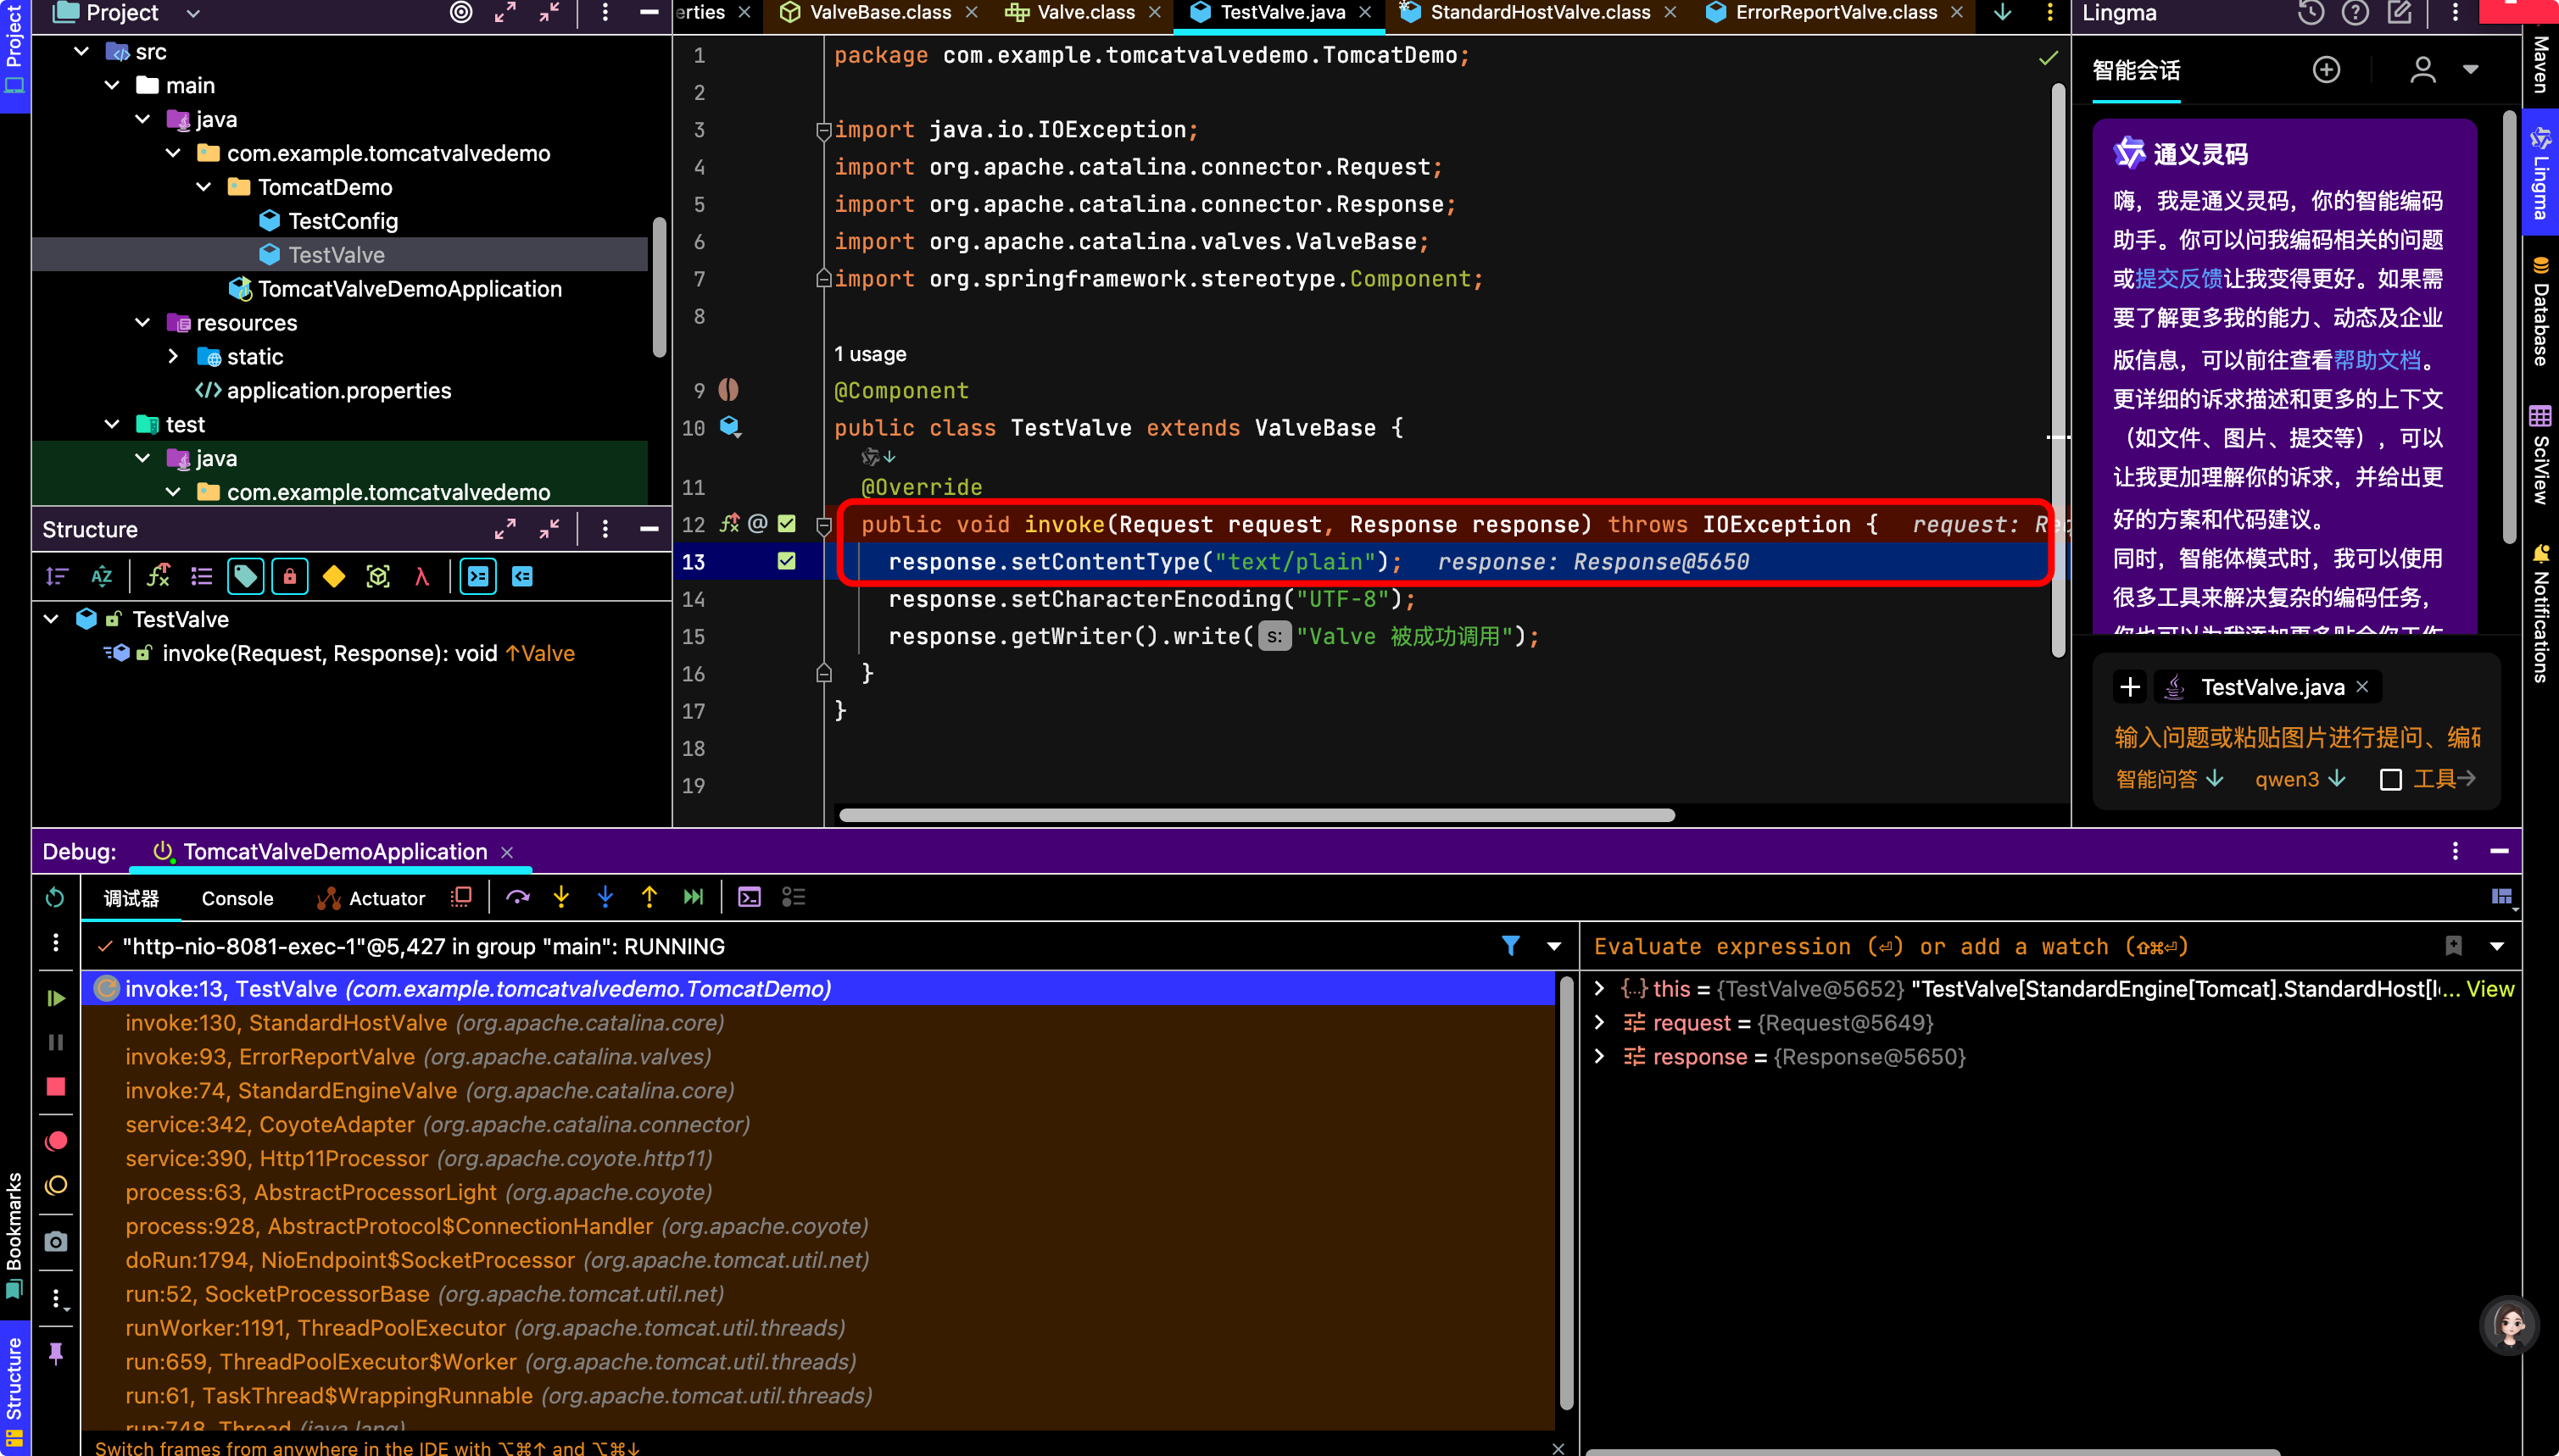Open the 帮助文档 link
Viewport: 2559px width, 1456px height.
coord(2377,359)
